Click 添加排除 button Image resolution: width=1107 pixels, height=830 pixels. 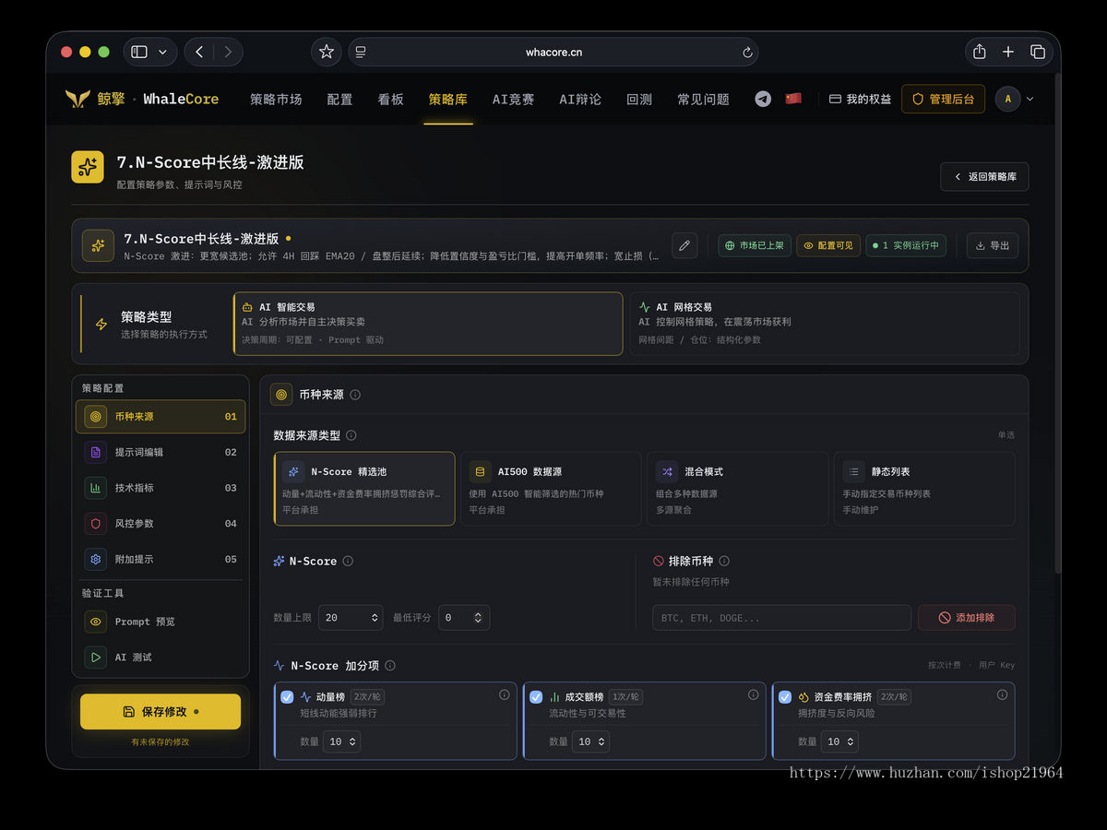click(967, 618)
